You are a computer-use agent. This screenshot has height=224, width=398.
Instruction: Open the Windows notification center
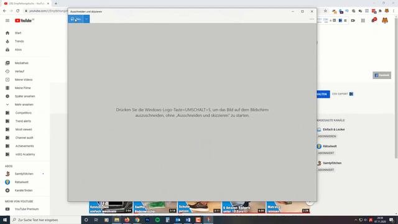(x=392, y=220)
